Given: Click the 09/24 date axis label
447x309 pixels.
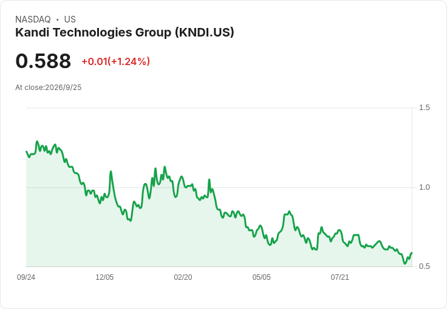Looking at the screenshot, I should [26, 277].
